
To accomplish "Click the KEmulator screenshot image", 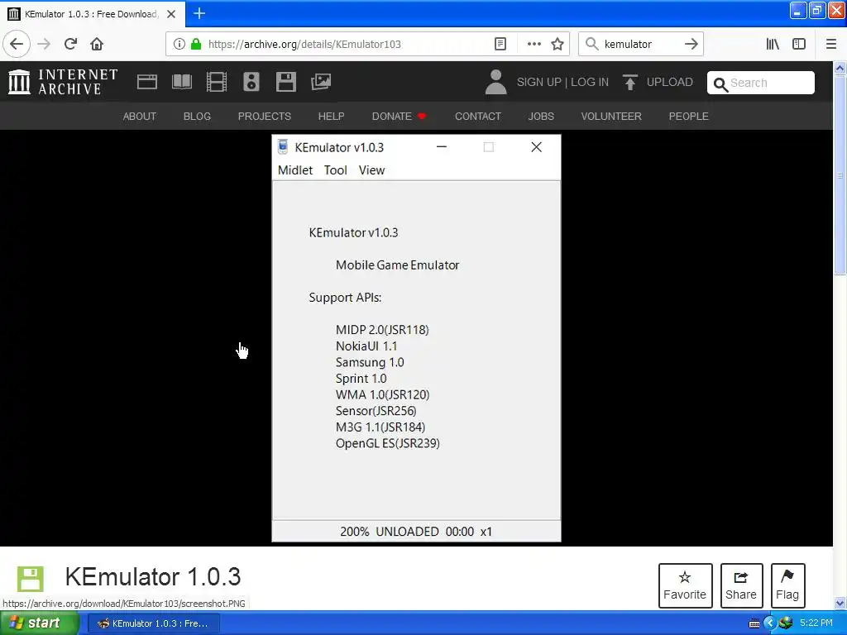I will [x=416, y=338].
